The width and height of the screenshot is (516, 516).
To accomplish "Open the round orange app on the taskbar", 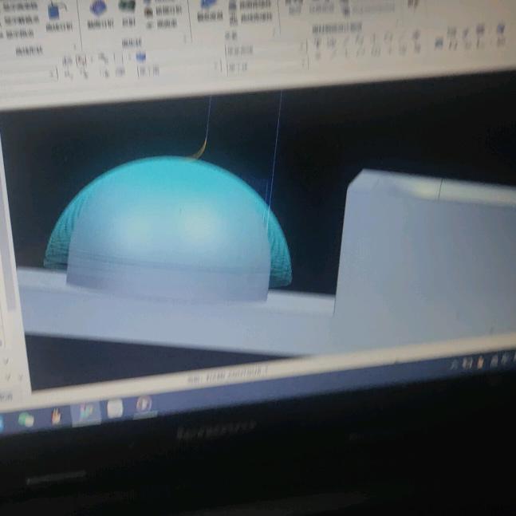I will (144, 404).
